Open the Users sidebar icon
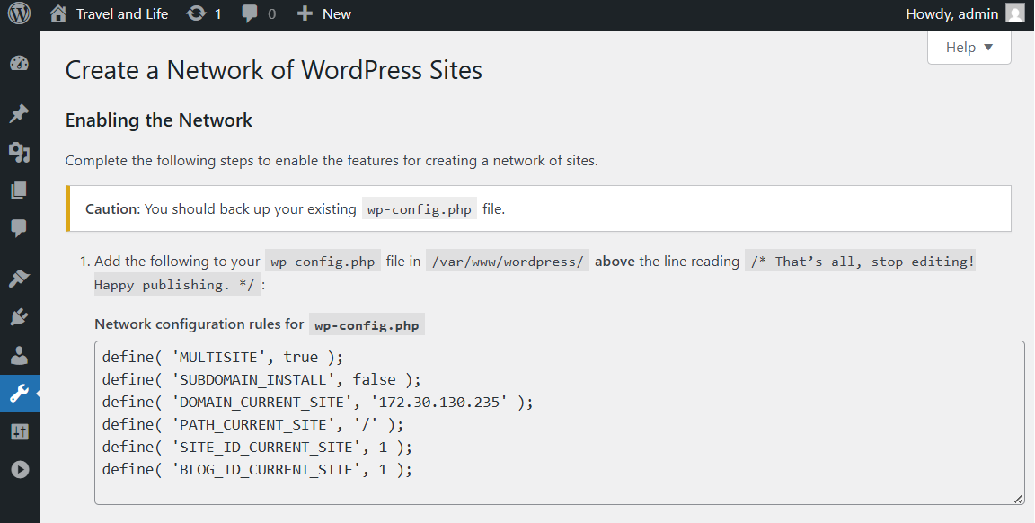The height and width of the screenshot is (523, 1035). coord(20,355)
